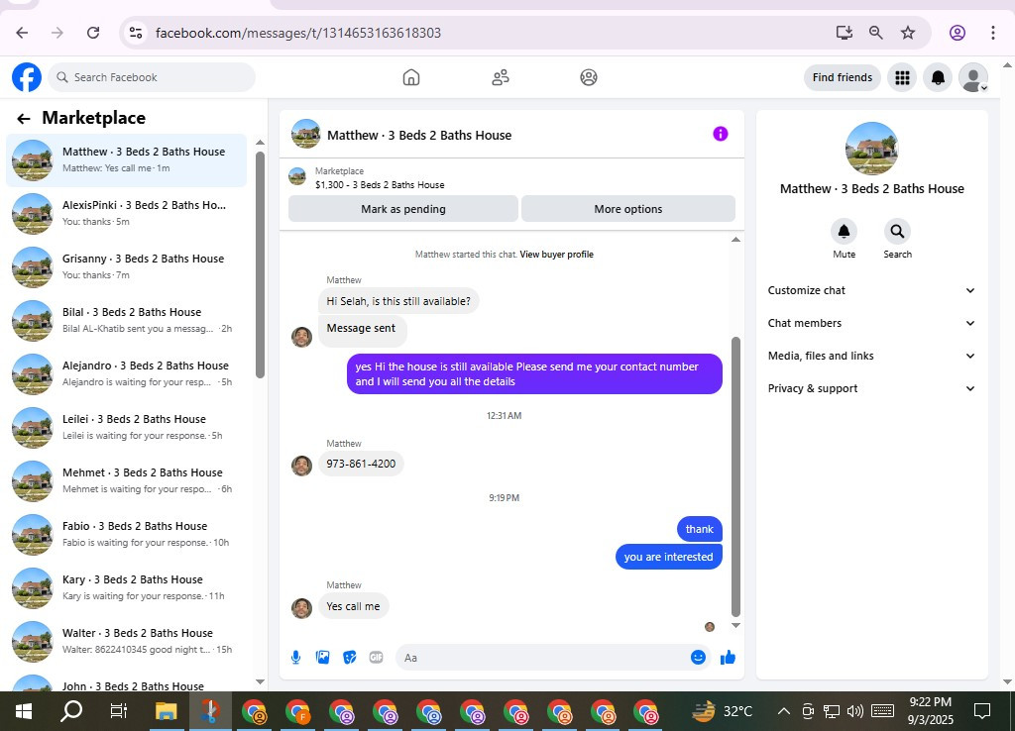Screen dimensions: 1015x731
Task: Expand Chat members section
Action: click(x=871, y=323)
